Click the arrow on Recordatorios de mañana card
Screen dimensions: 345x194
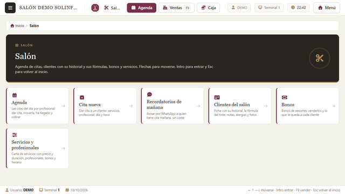click(198, 106)
